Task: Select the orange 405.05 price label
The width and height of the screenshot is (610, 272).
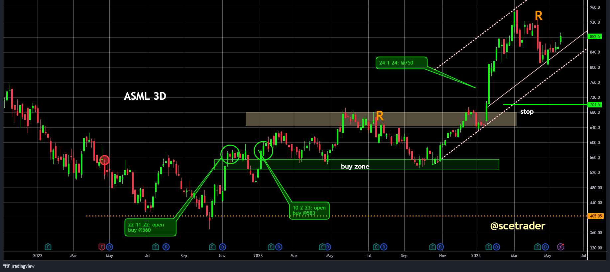Action: click(596, 216)
